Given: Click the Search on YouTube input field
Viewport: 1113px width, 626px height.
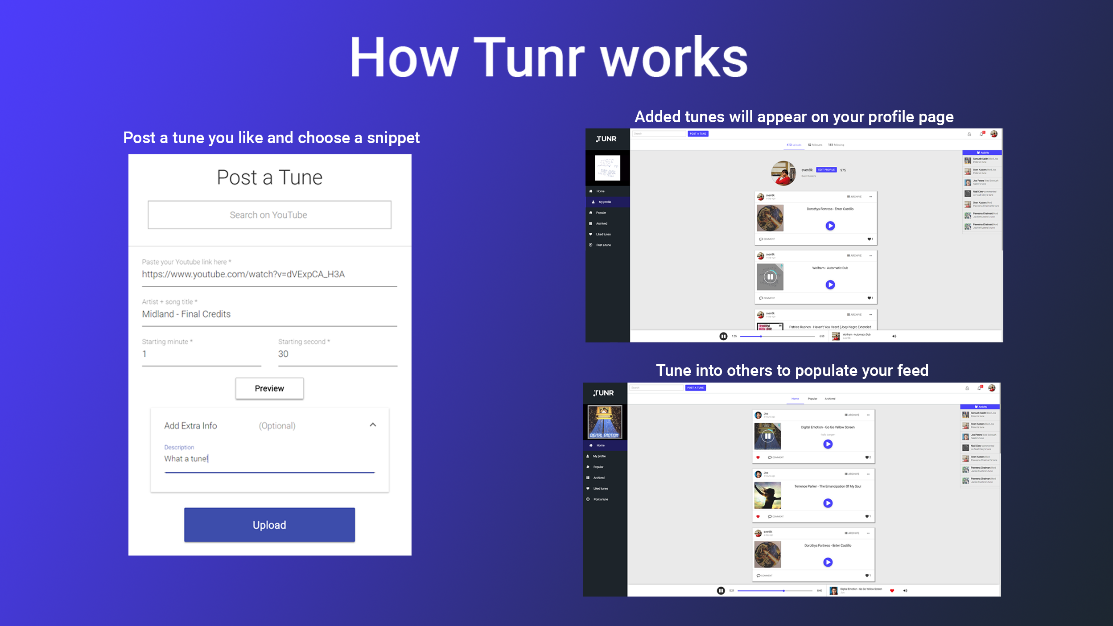Looking at the screenshot, I should click(x=269, y=215).
